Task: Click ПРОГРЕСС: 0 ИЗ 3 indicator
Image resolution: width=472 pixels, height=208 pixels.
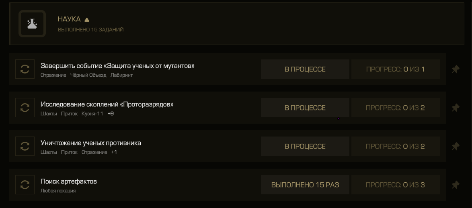Action: [x=395, y=185]
